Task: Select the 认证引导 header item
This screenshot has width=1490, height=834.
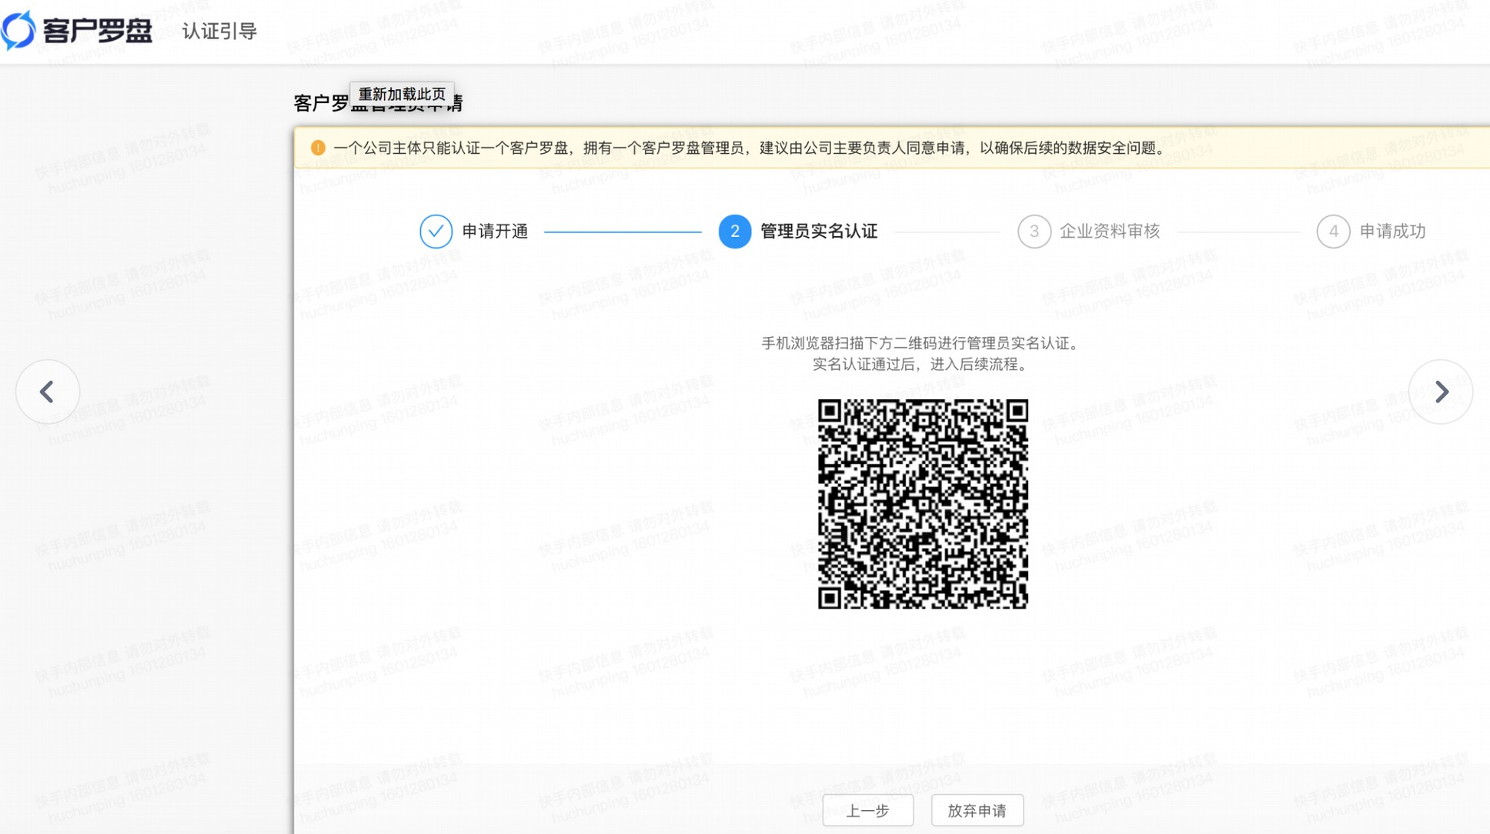Action: coord(219,31)
